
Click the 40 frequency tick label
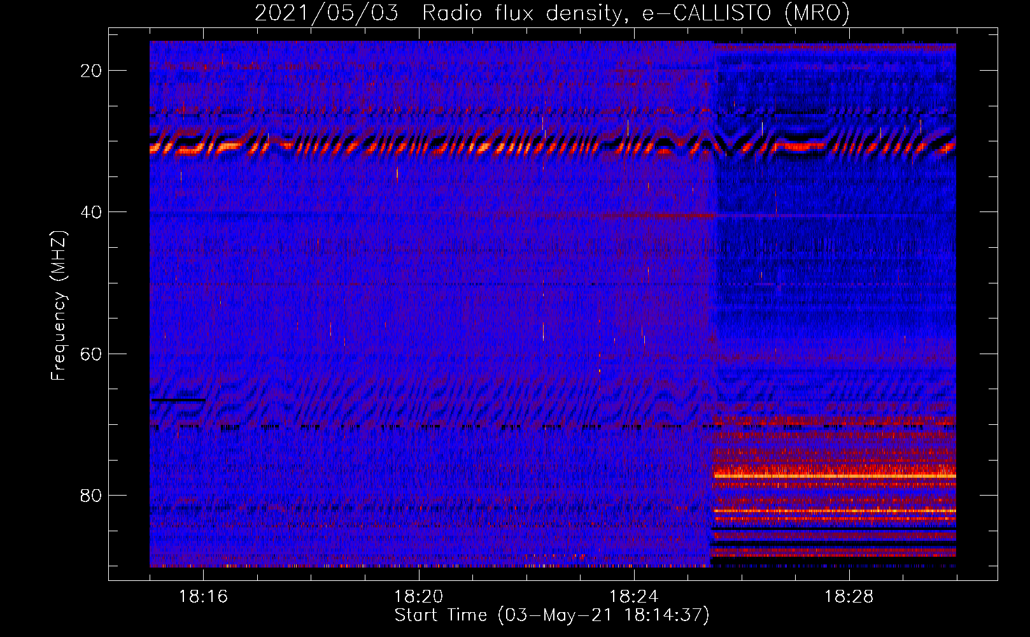[92, 212]
